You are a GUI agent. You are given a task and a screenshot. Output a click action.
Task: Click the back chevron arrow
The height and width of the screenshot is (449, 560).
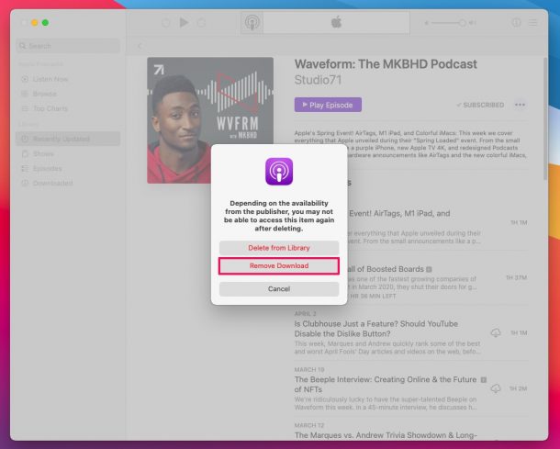point(140,46)
